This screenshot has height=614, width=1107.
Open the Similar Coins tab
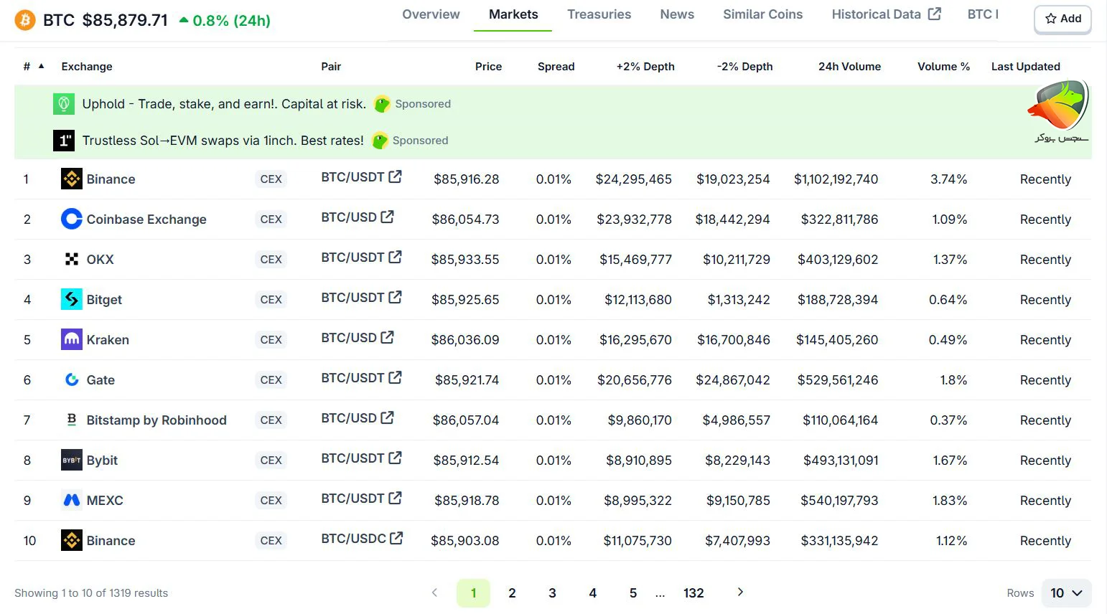[x=763, y=14]
